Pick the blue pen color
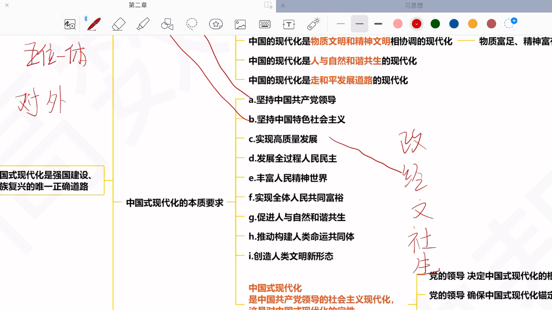 click(454, 24)
